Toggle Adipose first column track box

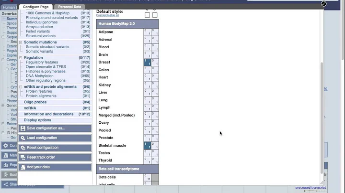148,32
